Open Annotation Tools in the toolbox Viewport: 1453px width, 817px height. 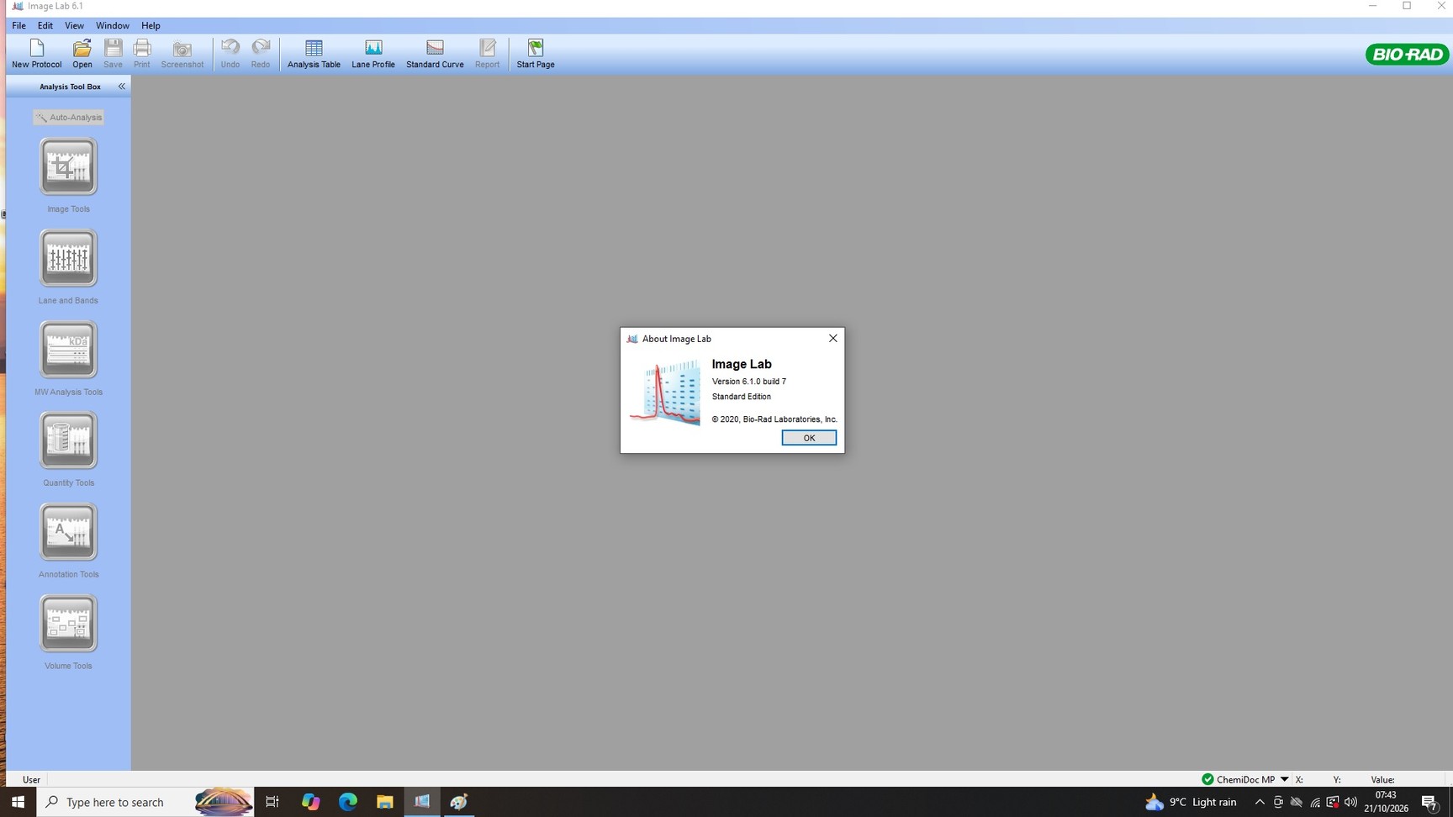[x=68, y=532]
